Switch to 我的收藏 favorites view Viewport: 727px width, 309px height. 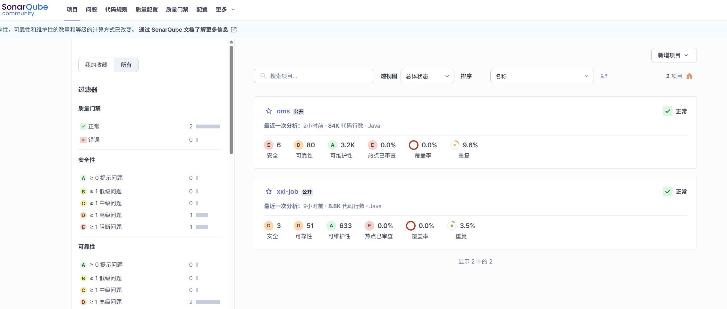click(x=96, y=65)
